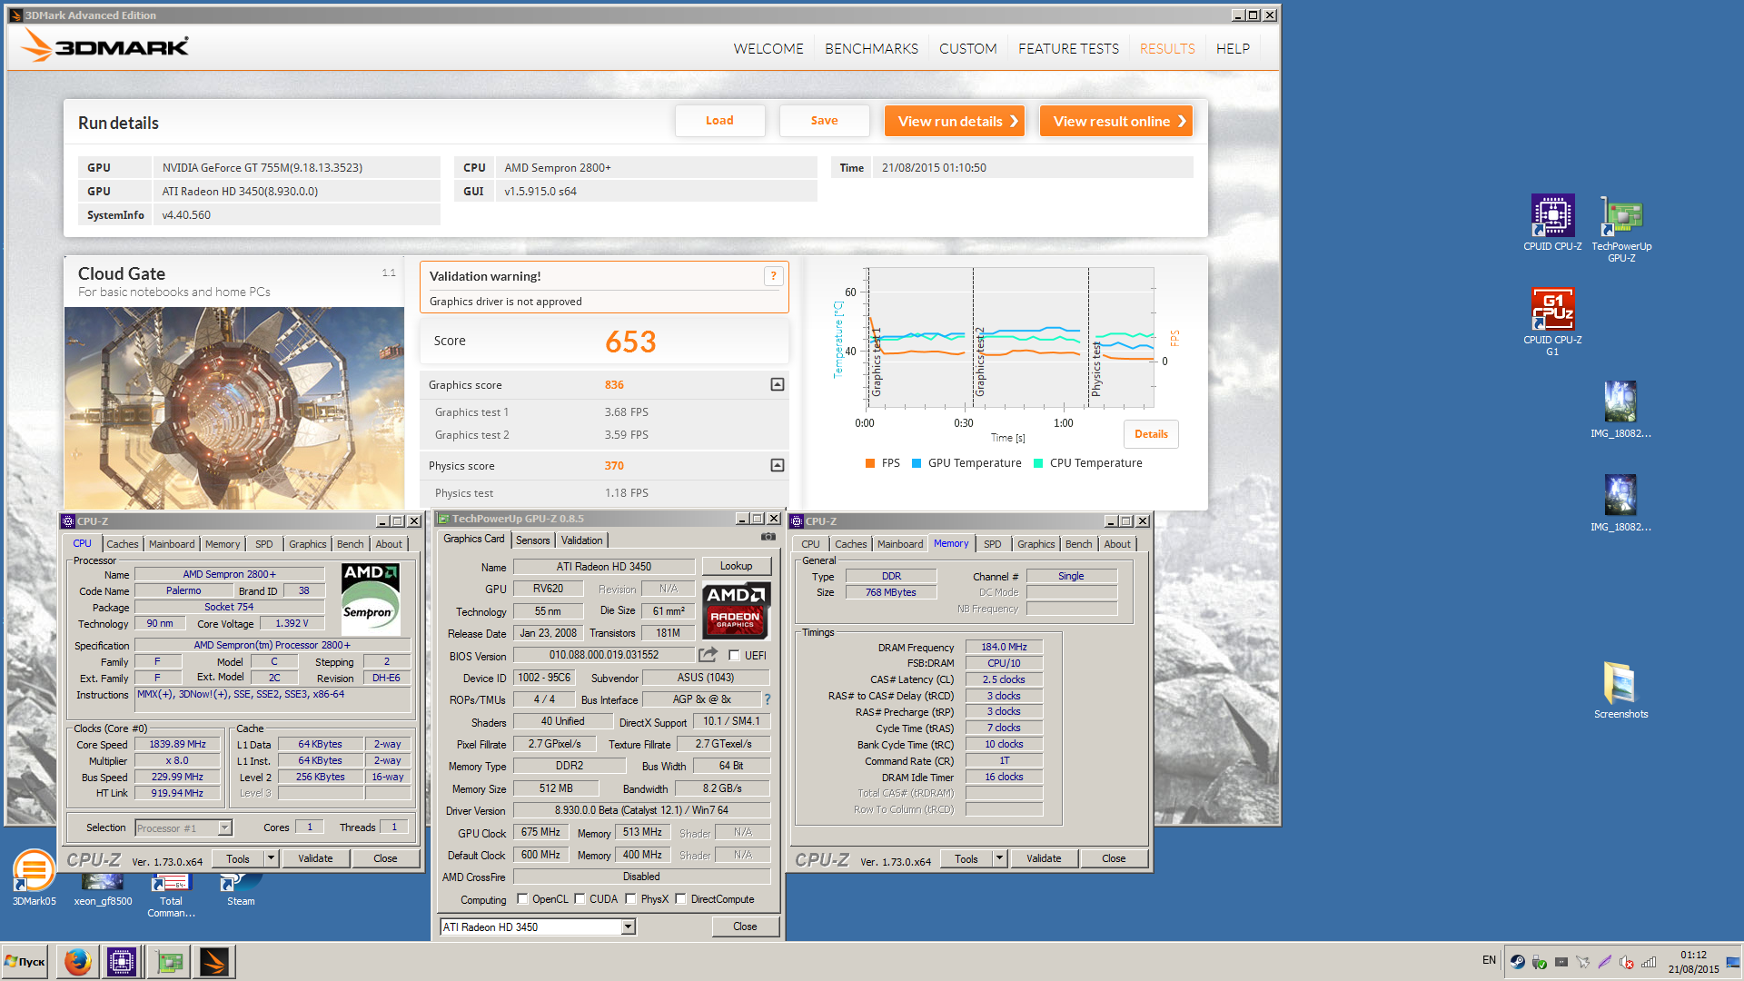This screenshot has height=981, width=1744.
Task: Click the Details button under the chart
Action: (1151, 434)
